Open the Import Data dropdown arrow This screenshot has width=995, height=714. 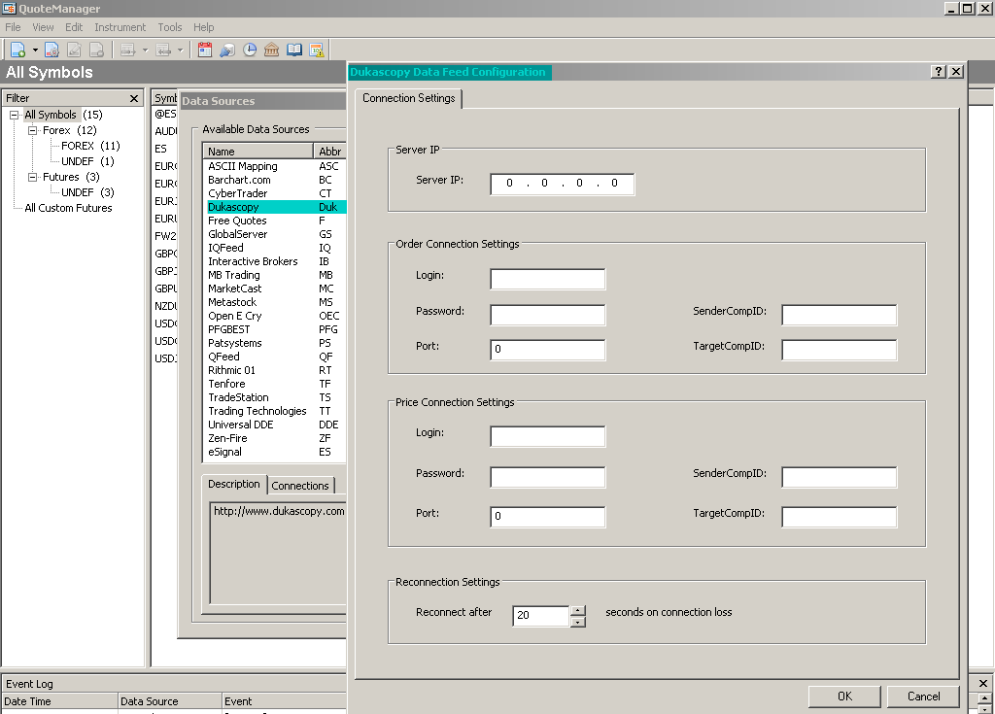point(146,50)
